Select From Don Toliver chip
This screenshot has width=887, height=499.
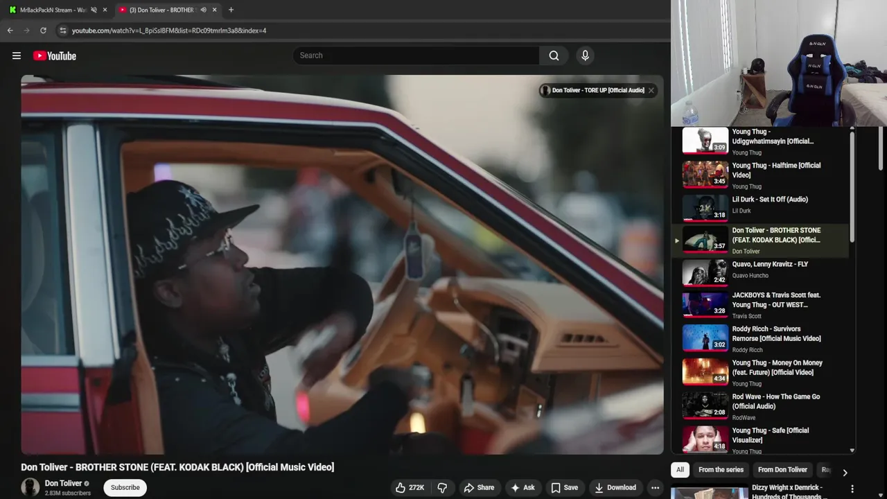pyautogui.click(x=782, y=470)
